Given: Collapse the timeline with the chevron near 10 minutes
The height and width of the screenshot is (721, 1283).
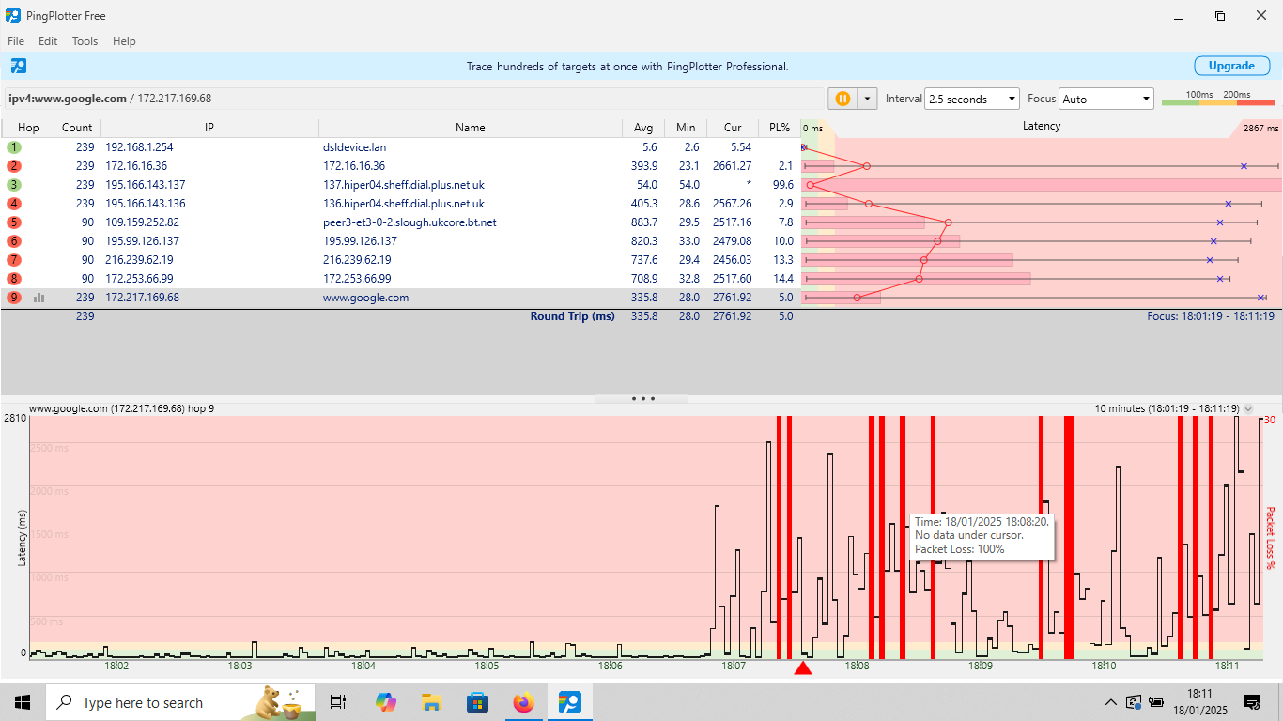Looking at the screenshot, I should [x=1249, y=408].
